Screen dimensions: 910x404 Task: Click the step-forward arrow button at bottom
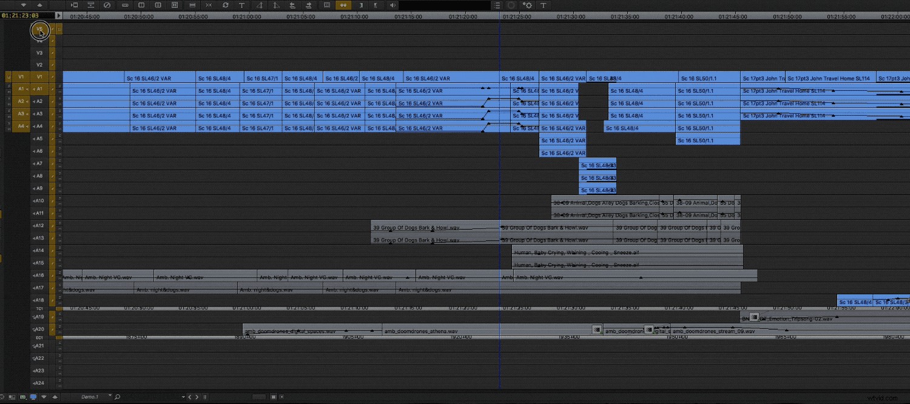click(x=197, y=397)
